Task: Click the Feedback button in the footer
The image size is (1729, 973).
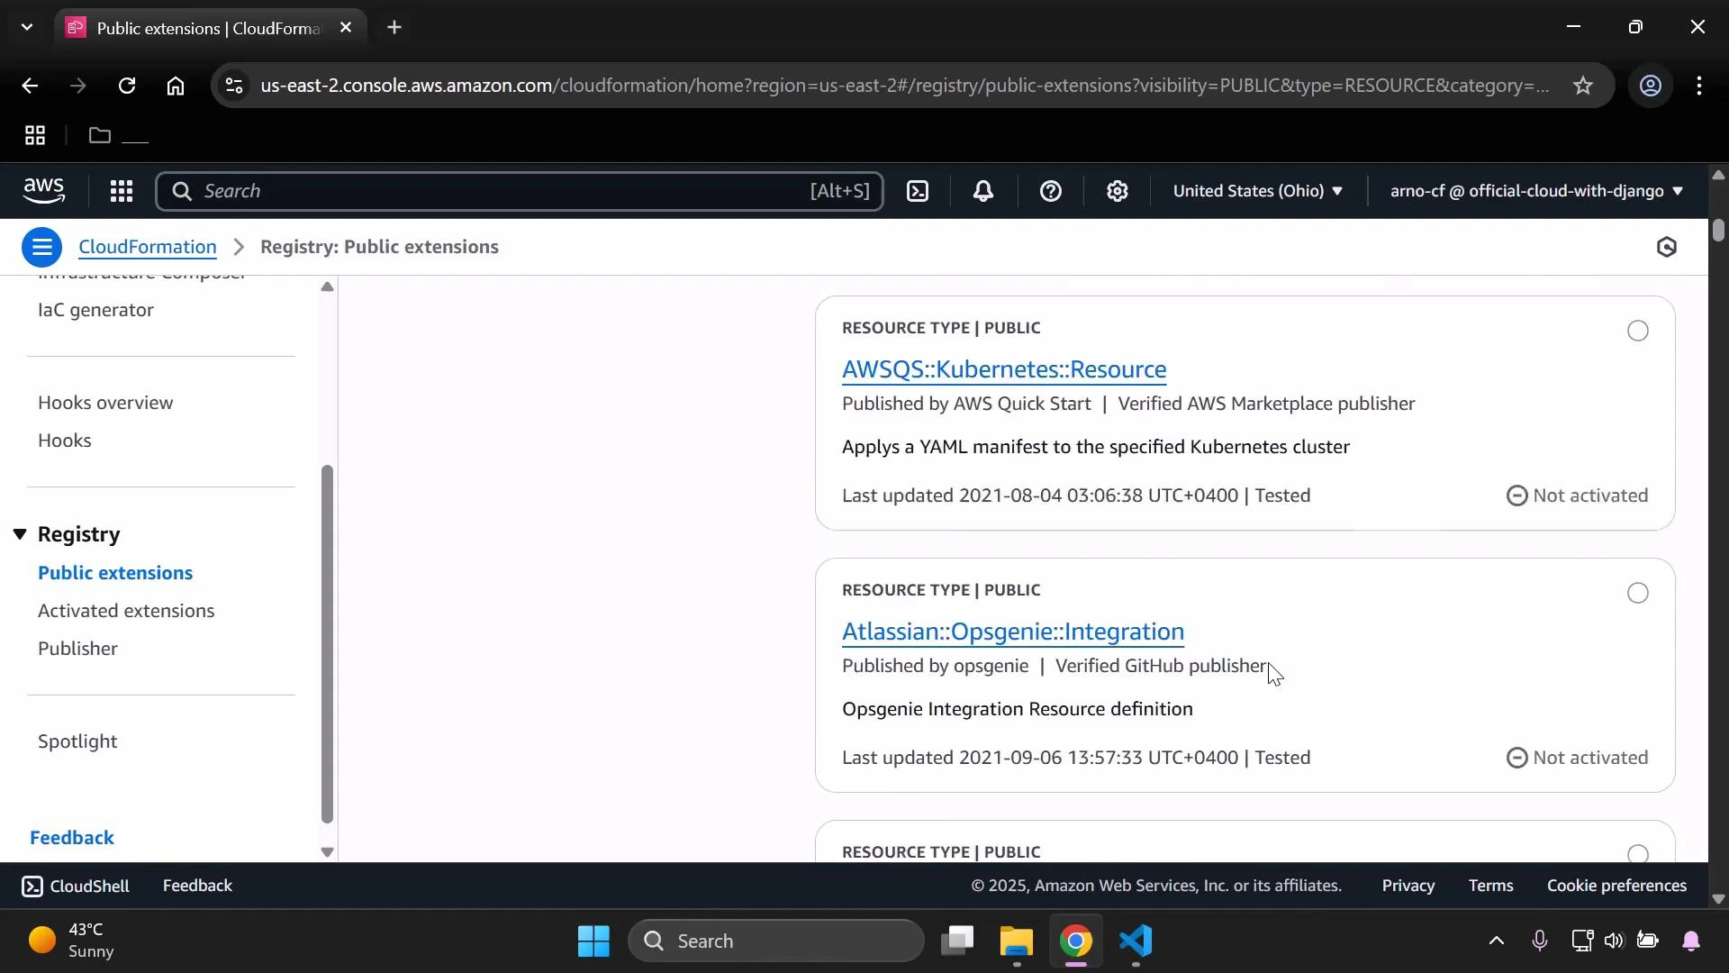Action: (x=197, y=886)
